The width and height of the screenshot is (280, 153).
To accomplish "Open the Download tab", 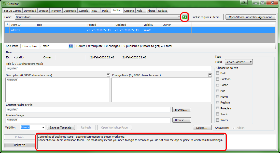I will click(x=30, y=11).
